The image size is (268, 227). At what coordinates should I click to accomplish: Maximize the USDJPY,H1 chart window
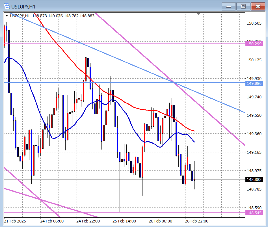[x=243, y=6]
